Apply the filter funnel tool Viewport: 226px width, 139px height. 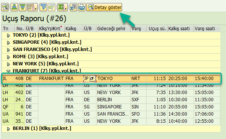pyautogui.click(x=43, y=7)
